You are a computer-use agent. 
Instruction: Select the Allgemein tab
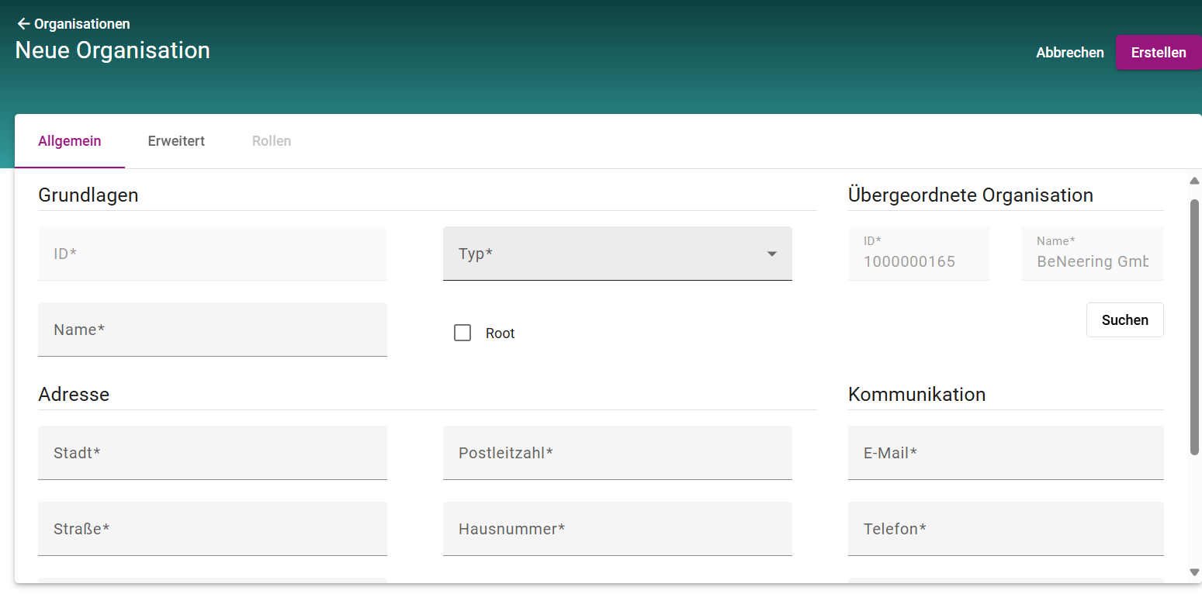[x=70, y=141]
